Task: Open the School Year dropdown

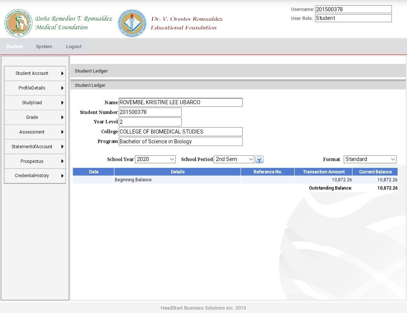Action: click(155, 159)
